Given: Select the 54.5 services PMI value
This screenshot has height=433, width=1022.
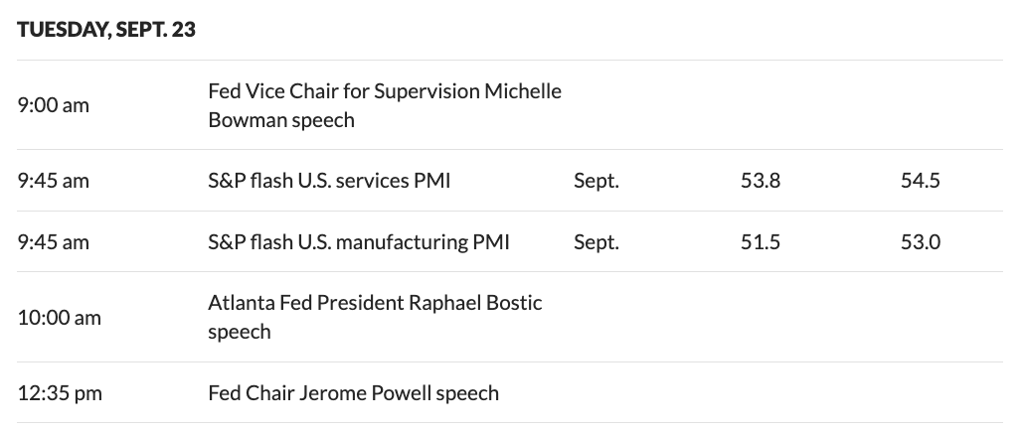Looking at the screenshot, I should (x=921, y=181).
